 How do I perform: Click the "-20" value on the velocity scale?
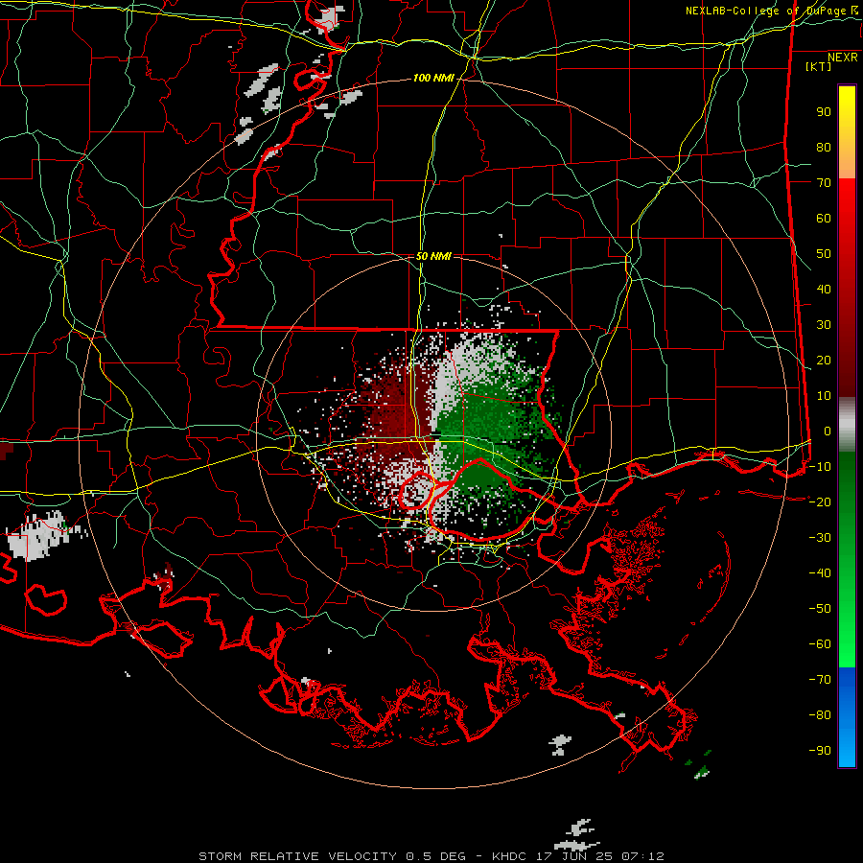820,501
